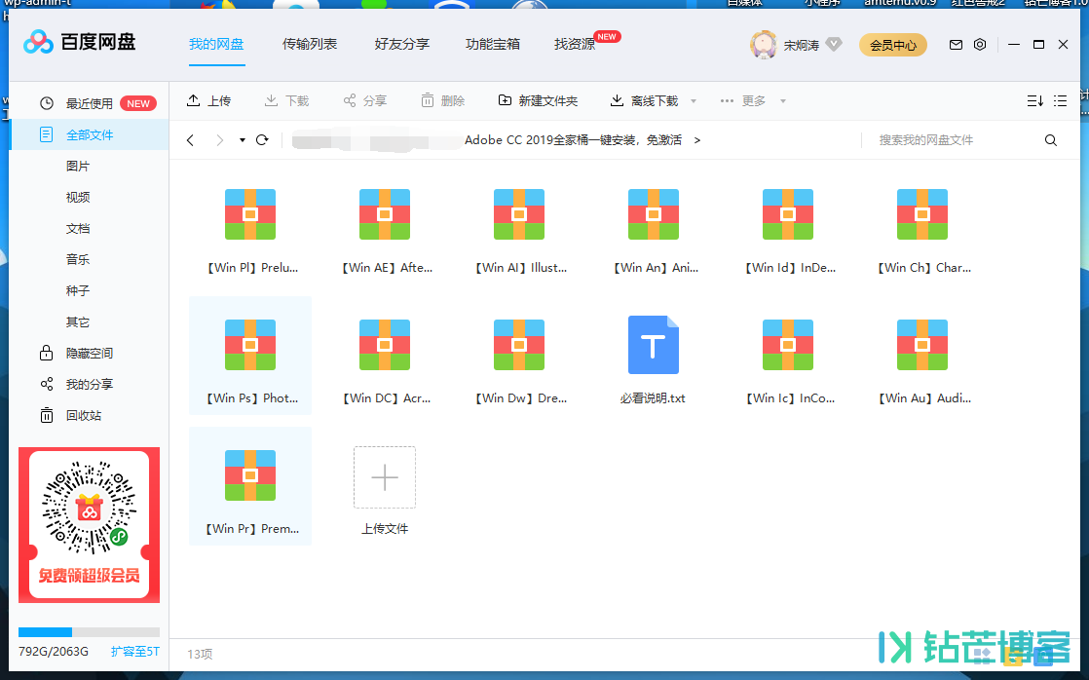The height and width of the screenshot is (680, 1089).
Task: Click the 上传 upload toolbar button
Action: pyautogui.click(x=208, y=100)
